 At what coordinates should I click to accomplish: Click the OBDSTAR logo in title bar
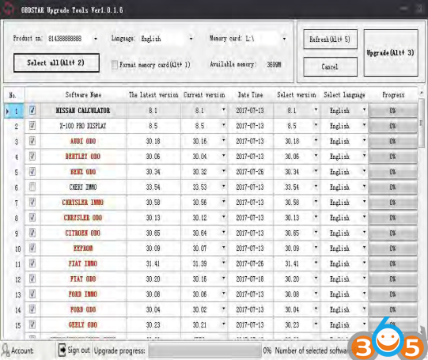[x=8, y=9]
